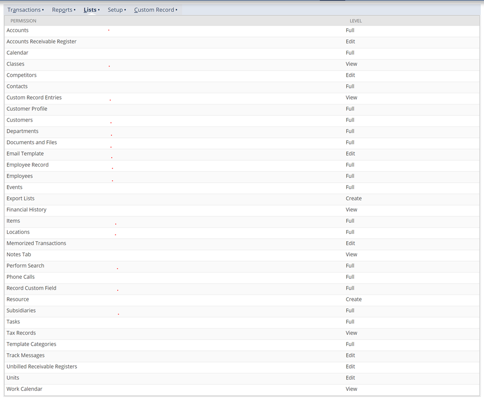This screenshot has height=400, width=484.
Task: Click the Contacts permission
Action: [17, 86]
